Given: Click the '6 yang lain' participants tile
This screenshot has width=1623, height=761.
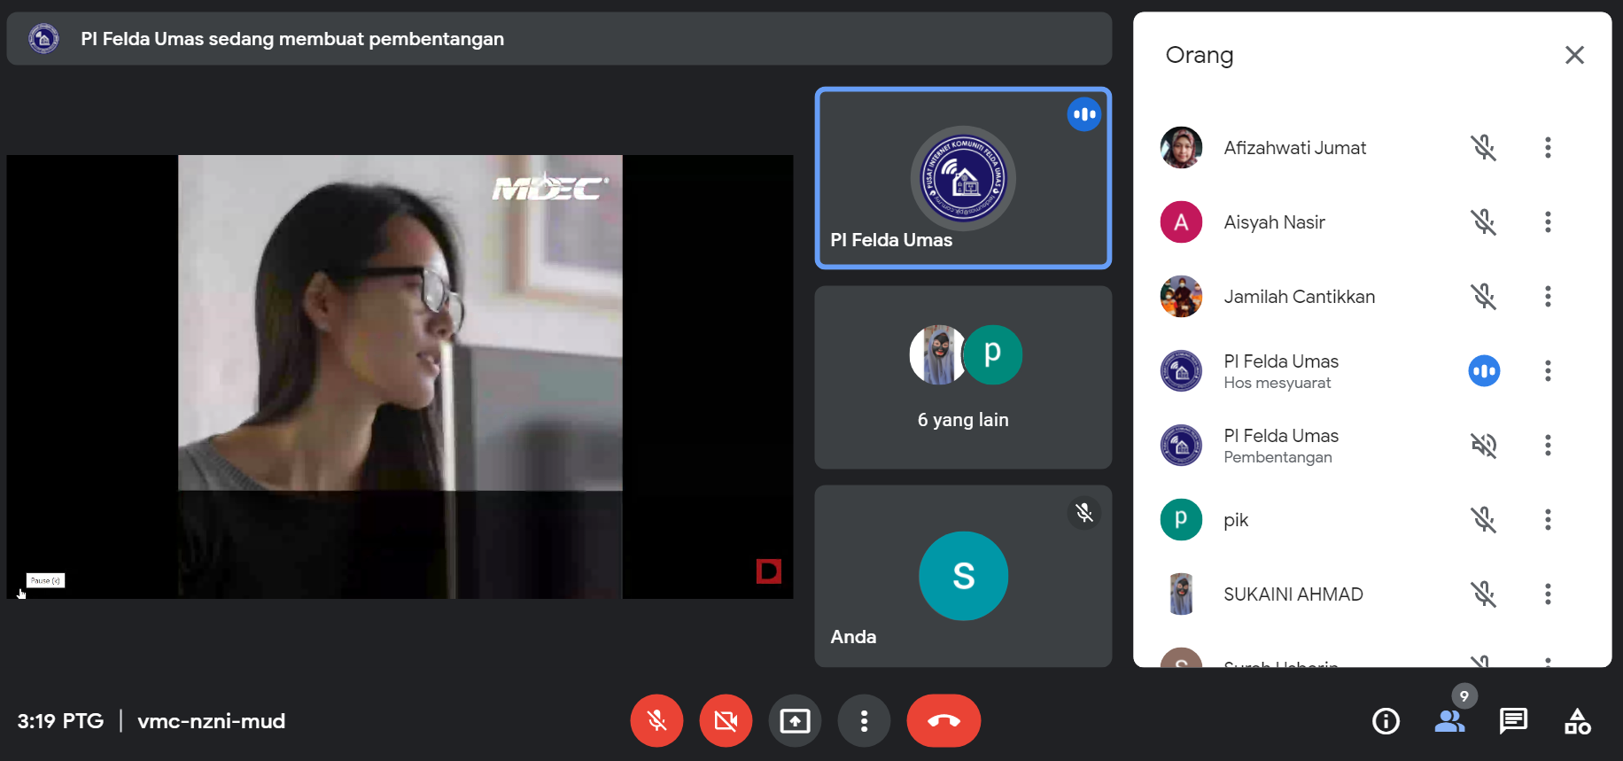Looking at the screenshot, I should 963,377.
